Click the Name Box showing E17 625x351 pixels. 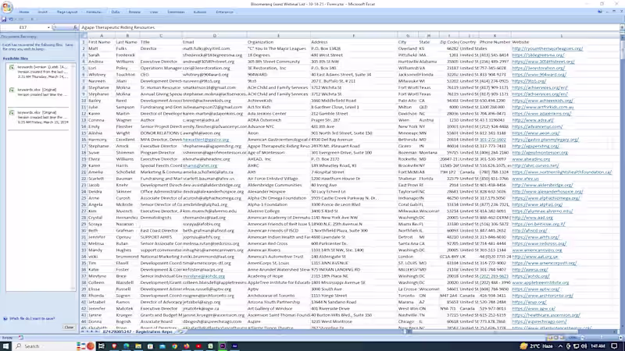coord(23,27)
